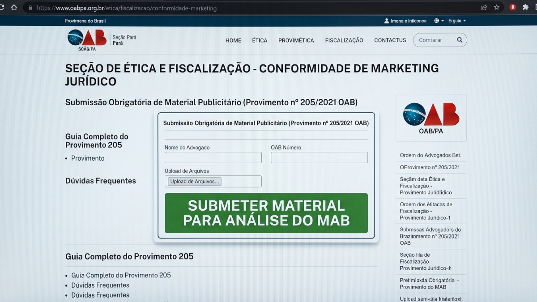The height and width of the screenshot is (302, 537).
Task: Click Guia Completo do Provimento 205 bullet item
Action: pos(121,275)
